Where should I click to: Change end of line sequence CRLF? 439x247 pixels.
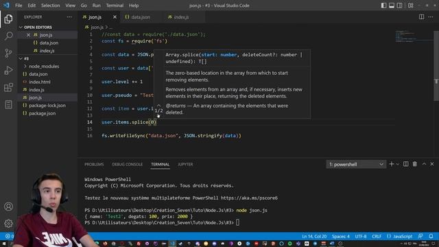point(377,236)
